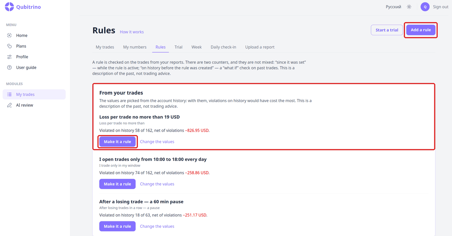This screenshot has height=236, width=452.
Task: Click the Start a trial button
Action: click(x=387, y=30)
